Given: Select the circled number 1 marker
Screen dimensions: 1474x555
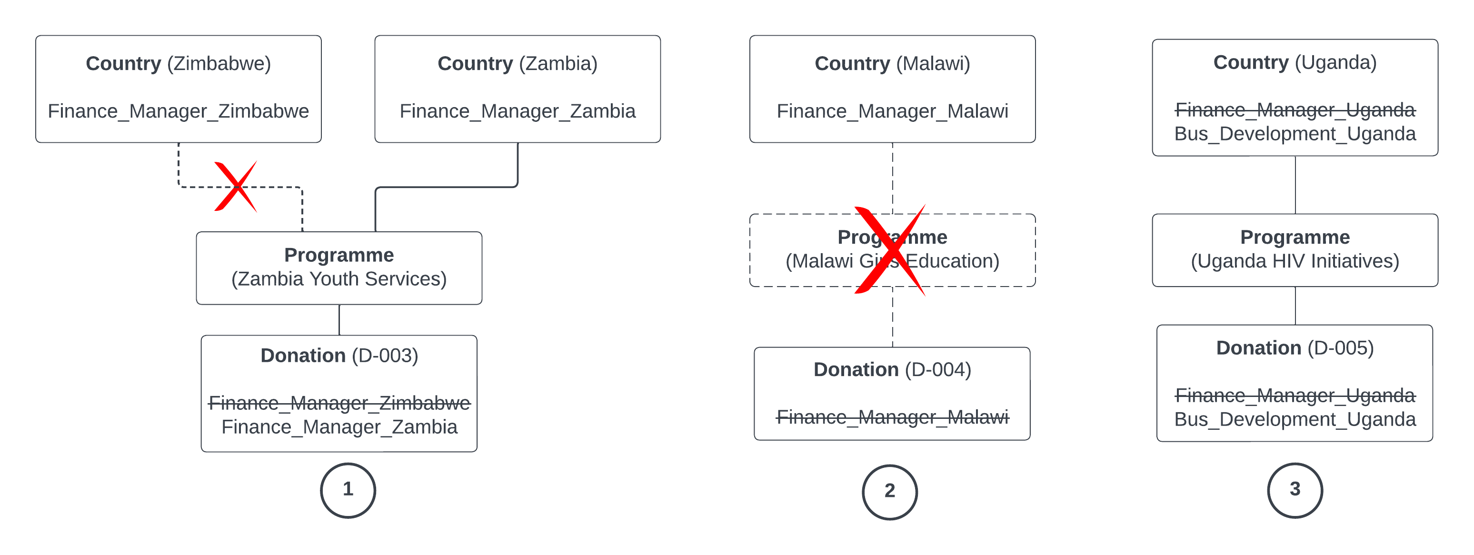Looking at the screenshot, I should tap(348, 490).
